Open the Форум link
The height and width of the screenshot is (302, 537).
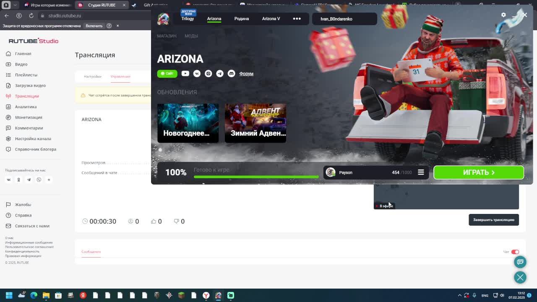[x=246, y=74]
